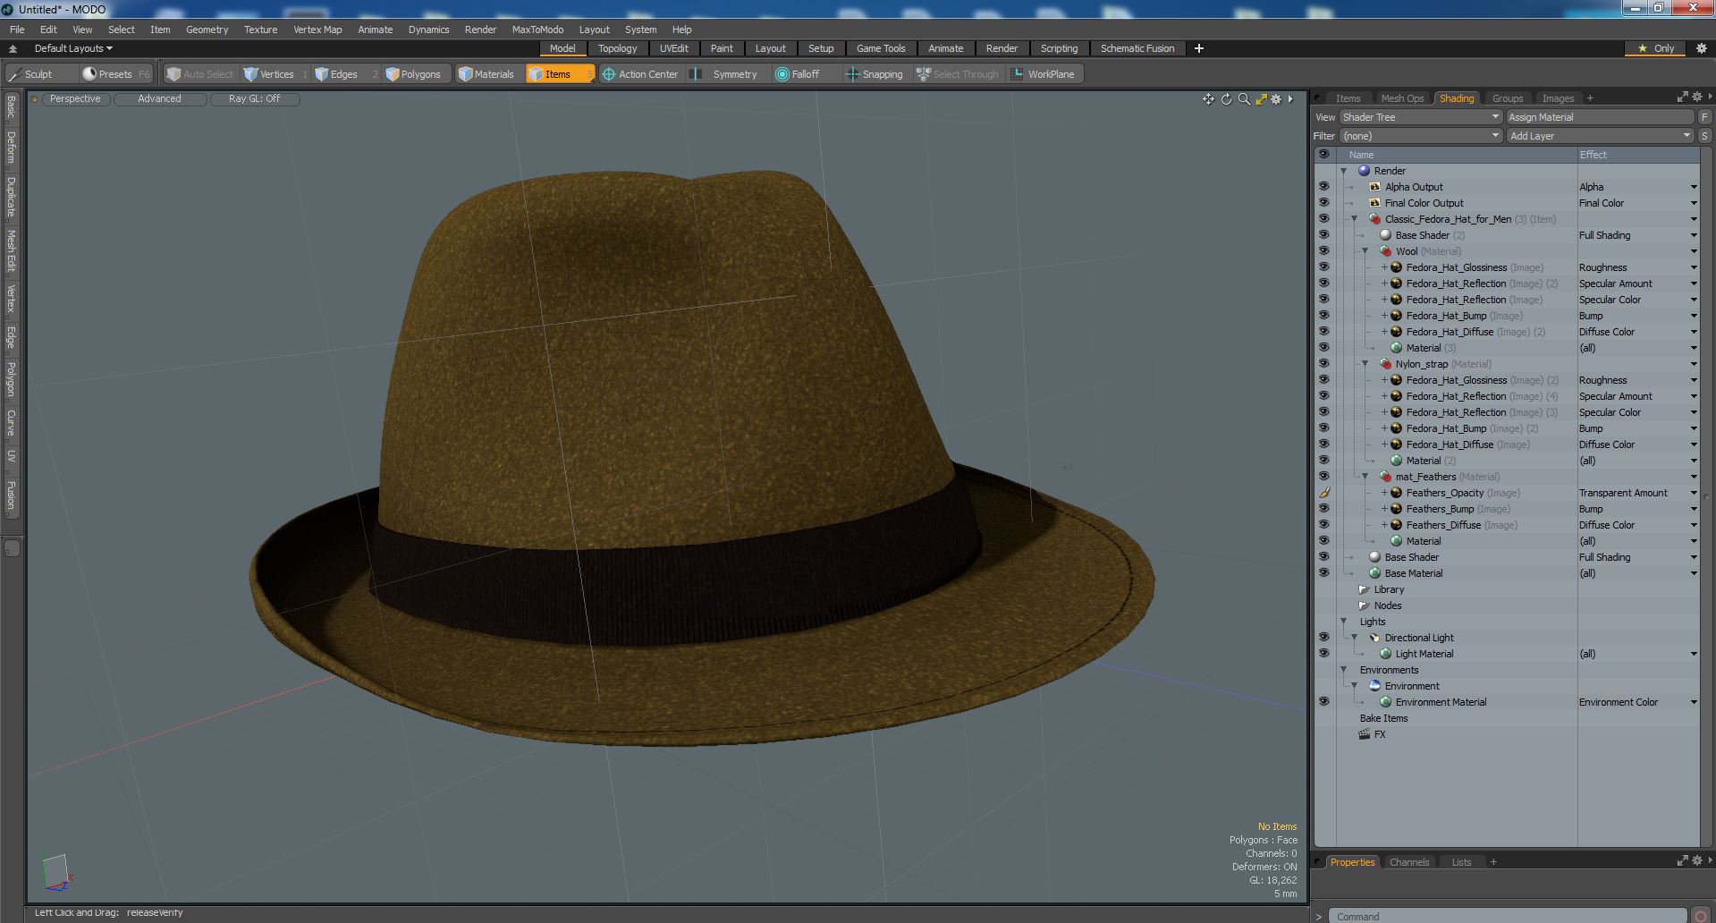
Task: Click the Environment item icon
Action: 1374,686
